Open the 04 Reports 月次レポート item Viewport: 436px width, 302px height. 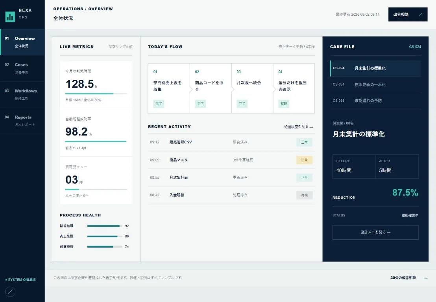(22, 121)
